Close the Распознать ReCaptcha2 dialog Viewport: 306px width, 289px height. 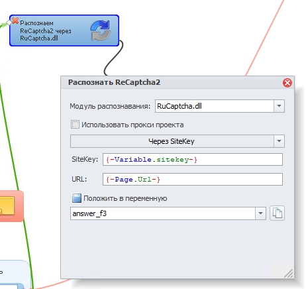pyautogui.click(x=287, y=83)
